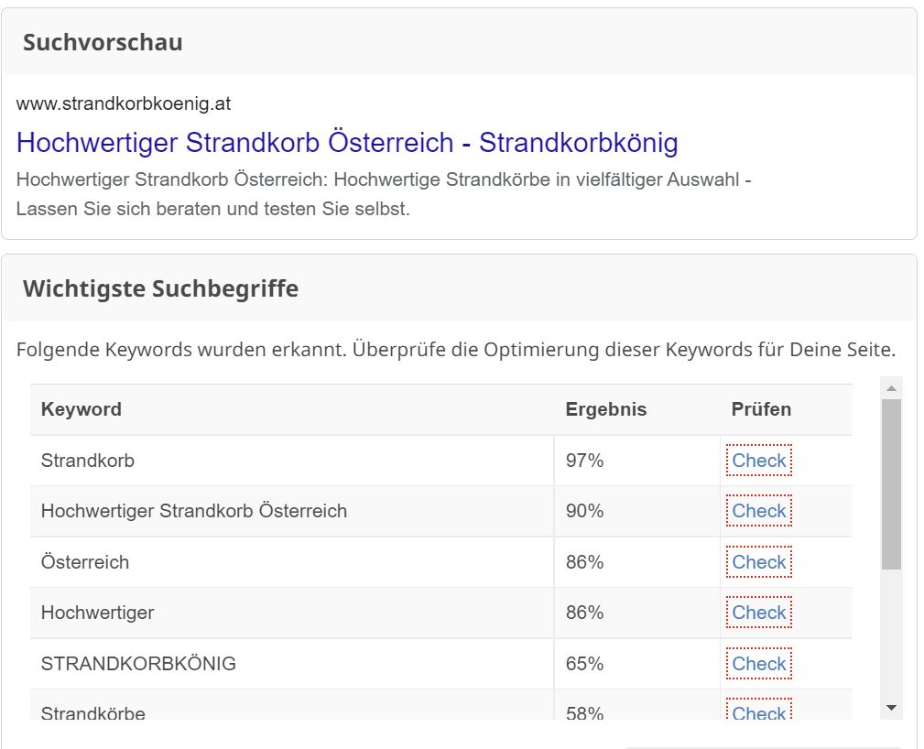This screenshot has width=924, height=749.
Task: Click the Folgende Keywords wurden erkannt instruction text
Action: [455, 350]
